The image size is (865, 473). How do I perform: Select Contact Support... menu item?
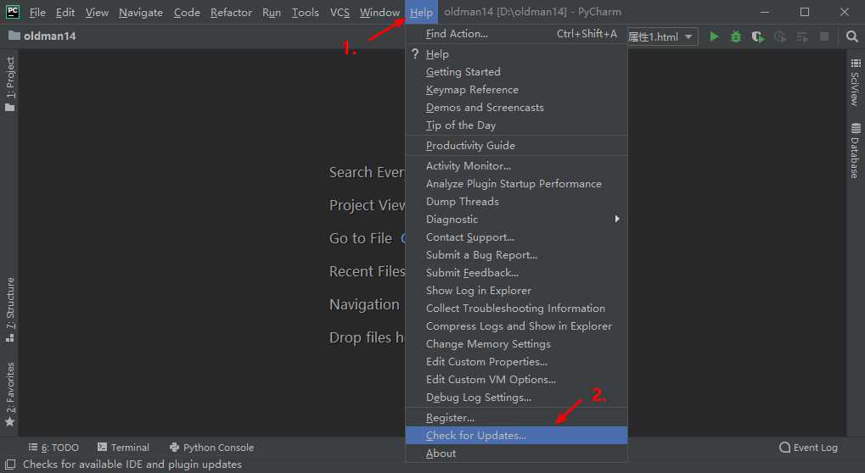[x=516, y=237]
